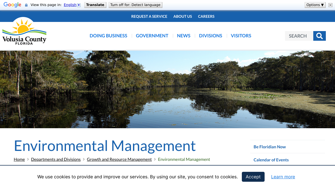Close the Google Translate bar

330,5
